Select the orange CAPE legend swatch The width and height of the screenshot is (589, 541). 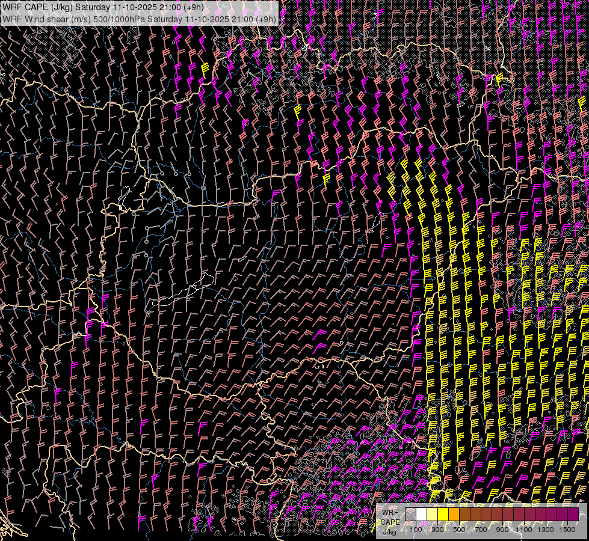click(454, 514)
